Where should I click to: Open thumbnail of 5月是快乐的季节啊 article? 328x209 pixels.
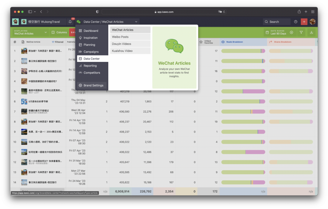[x=24, y=101]
